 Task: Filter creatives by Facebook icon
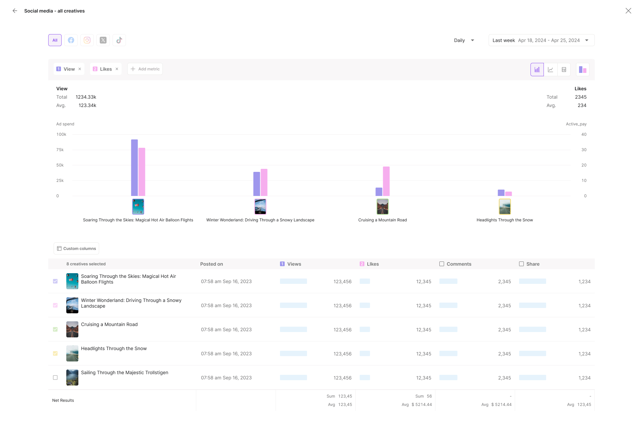(71, 40)
